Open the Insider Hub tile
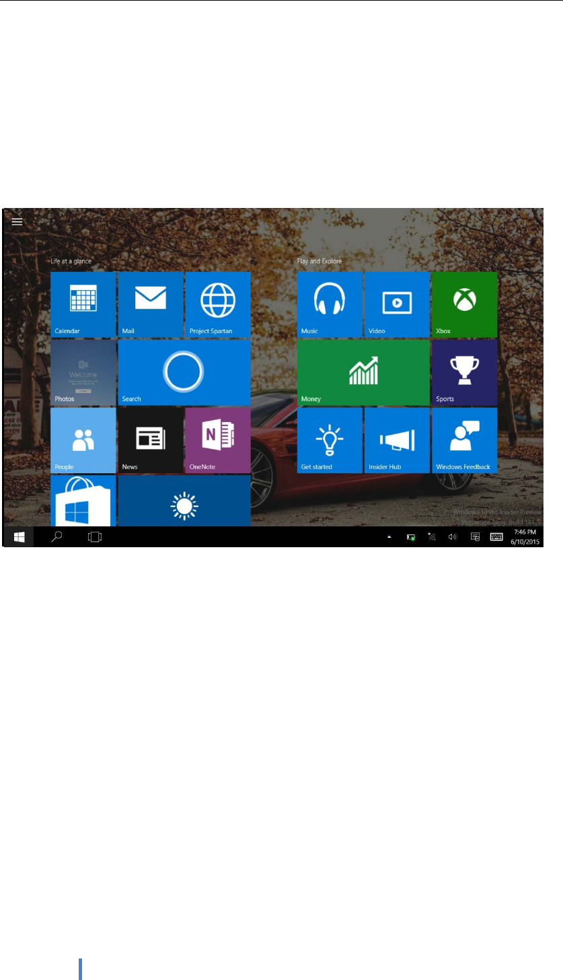This screenshot has width=563, height=980. 397,440
